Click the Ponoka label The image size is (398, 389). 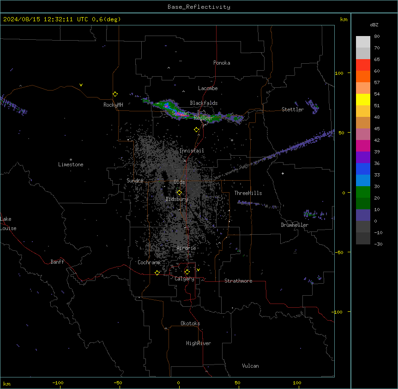click(222, 63)
